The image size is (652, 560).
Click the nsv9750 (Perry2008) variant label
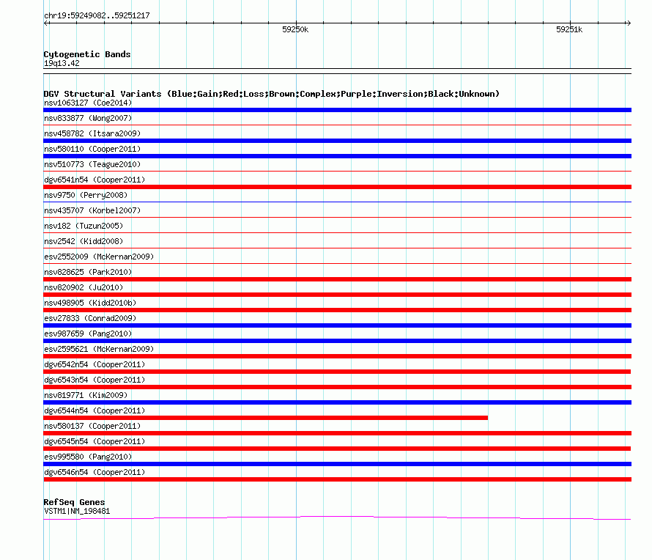click(x=86, y=195)
